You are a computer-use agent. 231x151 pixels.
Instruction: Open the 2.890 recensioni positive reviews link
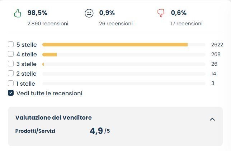click(x=48, y=24)
